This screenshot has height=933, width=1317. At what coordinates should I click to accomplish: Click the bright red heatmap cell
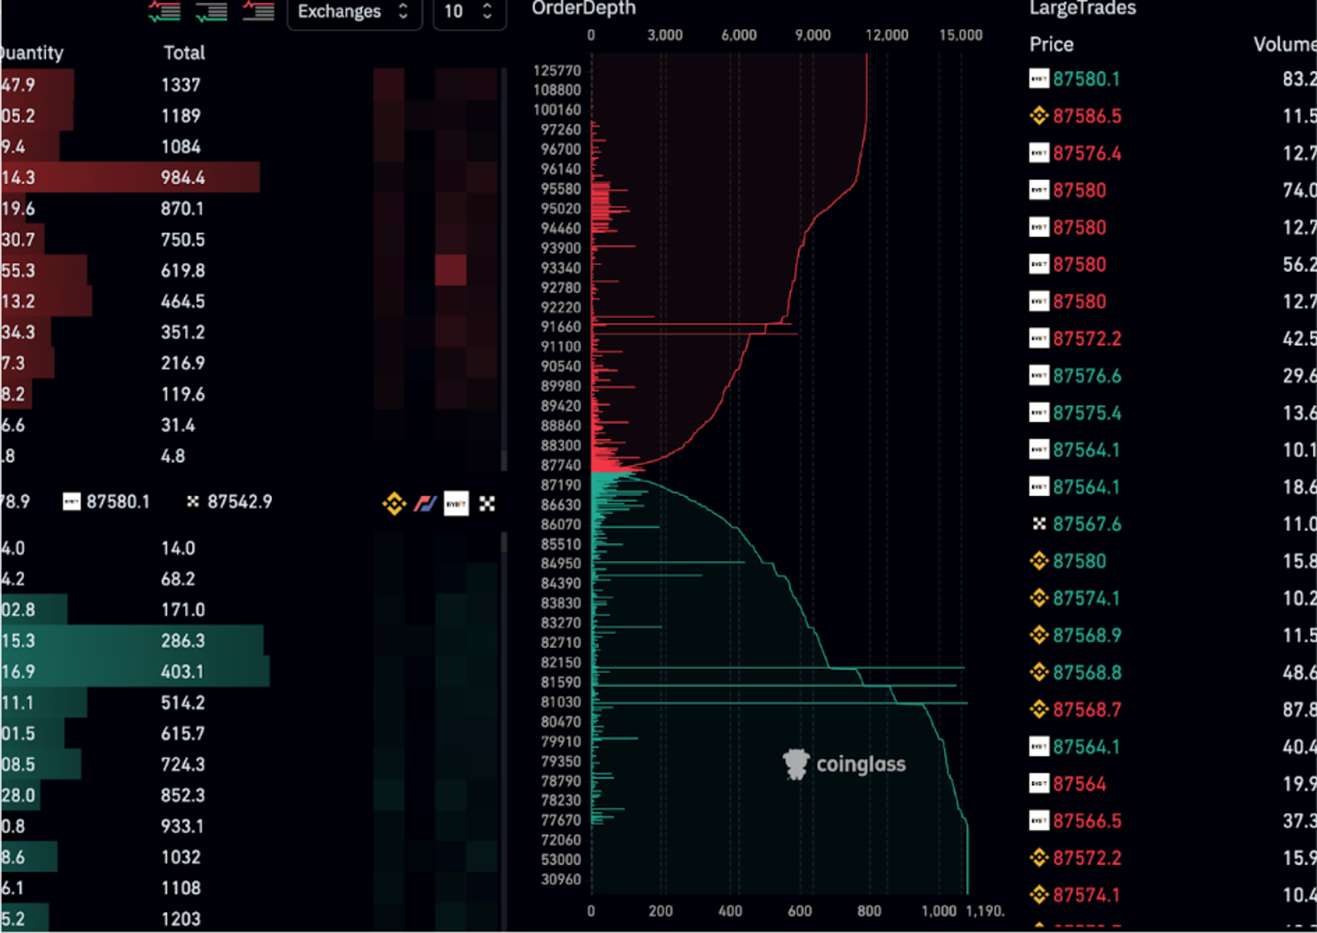(450, 270)
